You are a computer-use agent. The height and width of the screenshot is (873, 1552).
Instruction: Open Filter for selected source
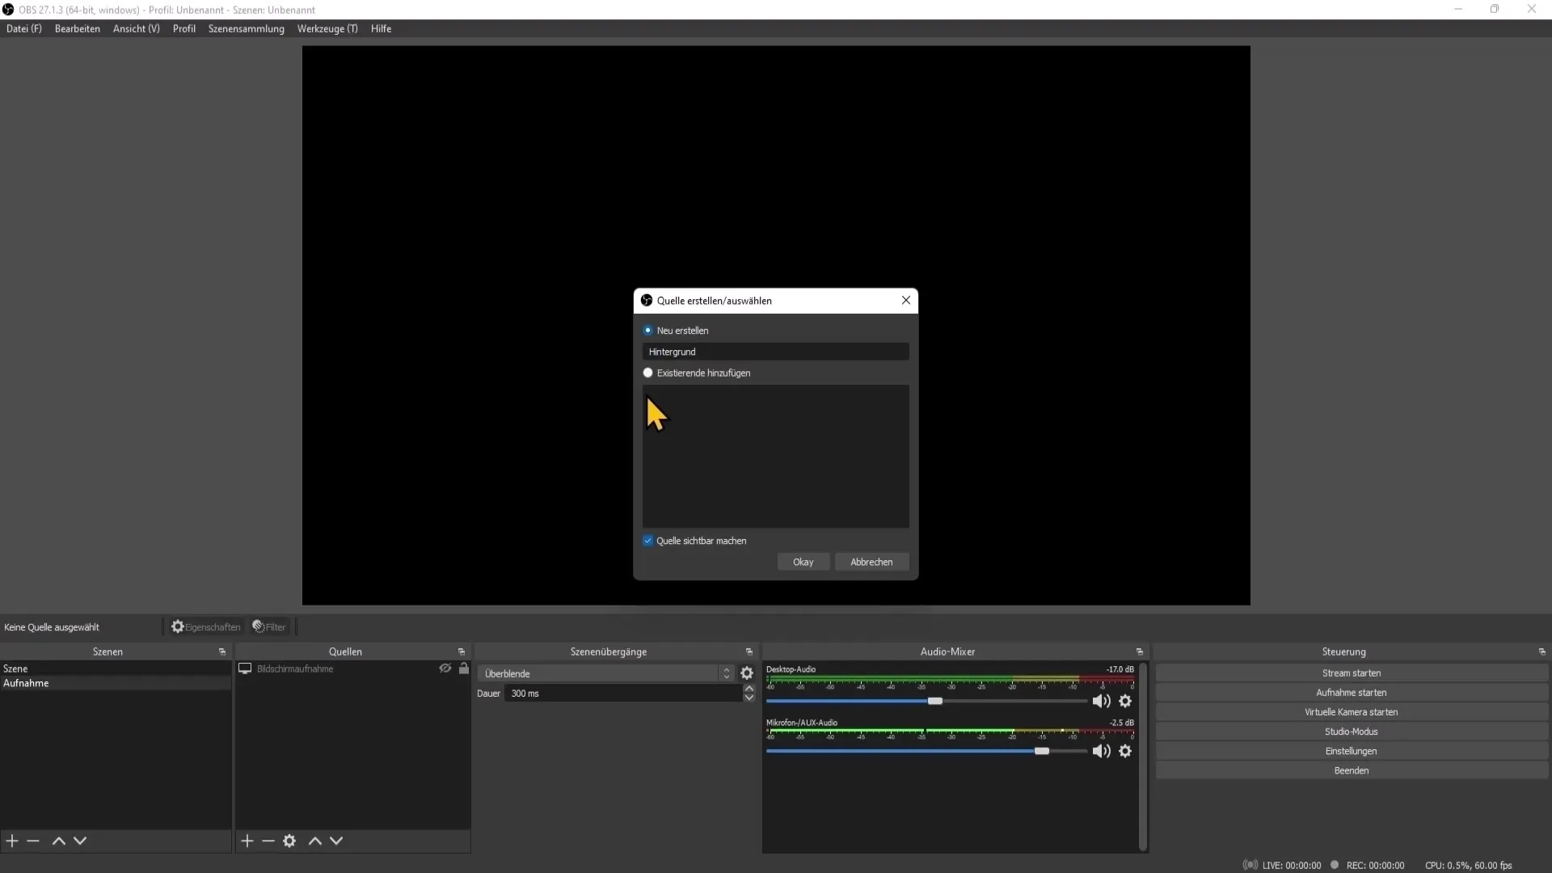point(269,626)
